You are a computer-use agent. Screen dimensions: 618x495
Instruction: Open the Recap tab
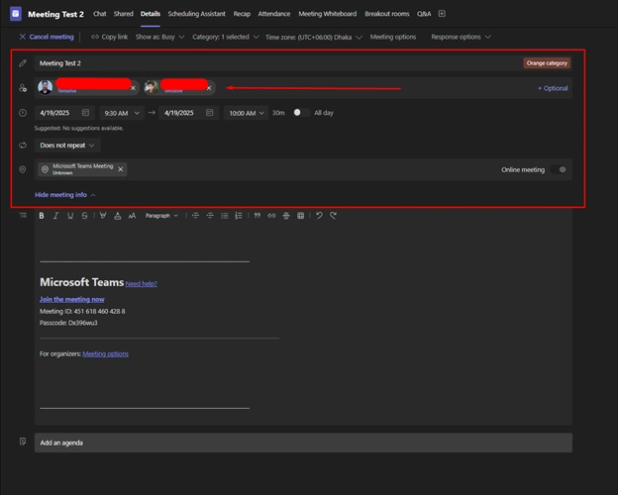(x=242, y=14)
